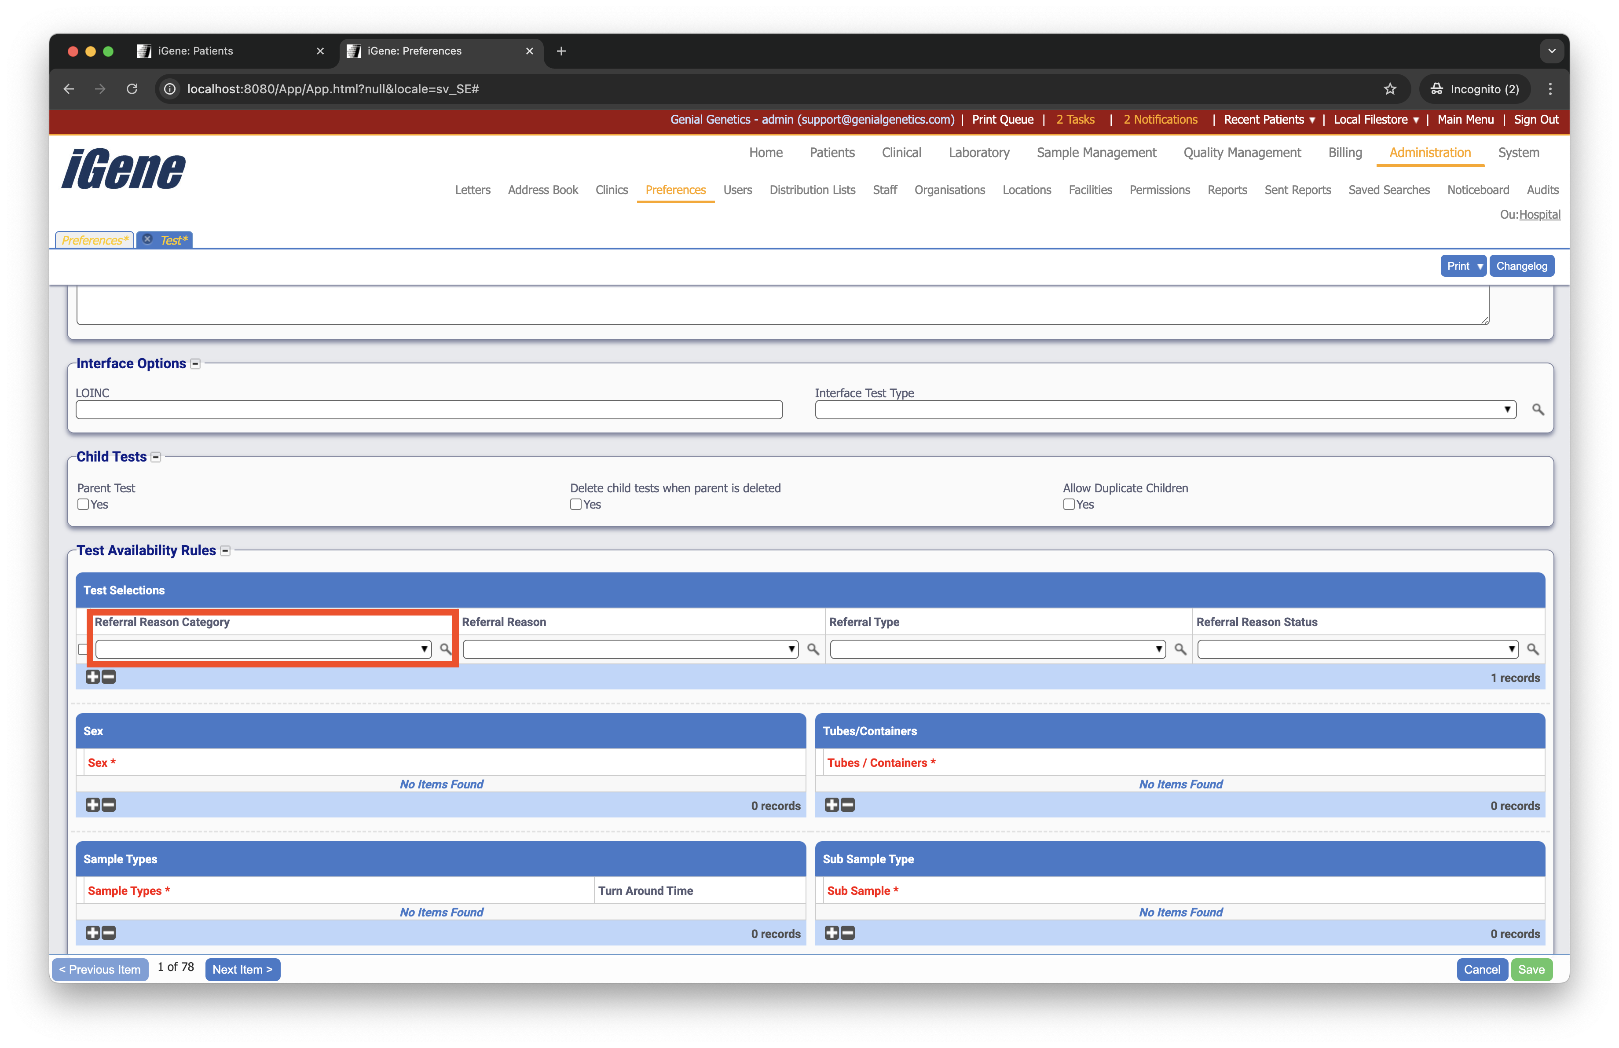Enable the Parent Test Yes checkbox

pyautogui.click(x=83, y=505)
